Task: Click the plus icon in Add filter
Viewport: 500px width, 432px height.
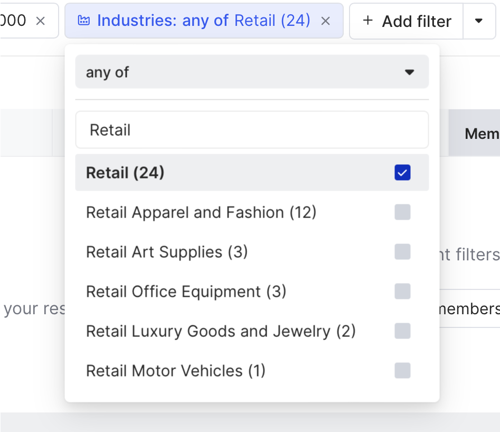Action: click(368, 21)
